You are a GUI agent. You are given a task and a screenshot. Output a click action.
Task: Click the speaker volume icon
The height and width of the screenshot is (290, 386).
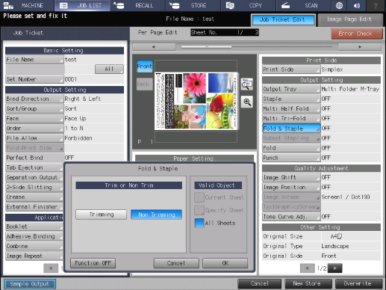tap(357, 5)
